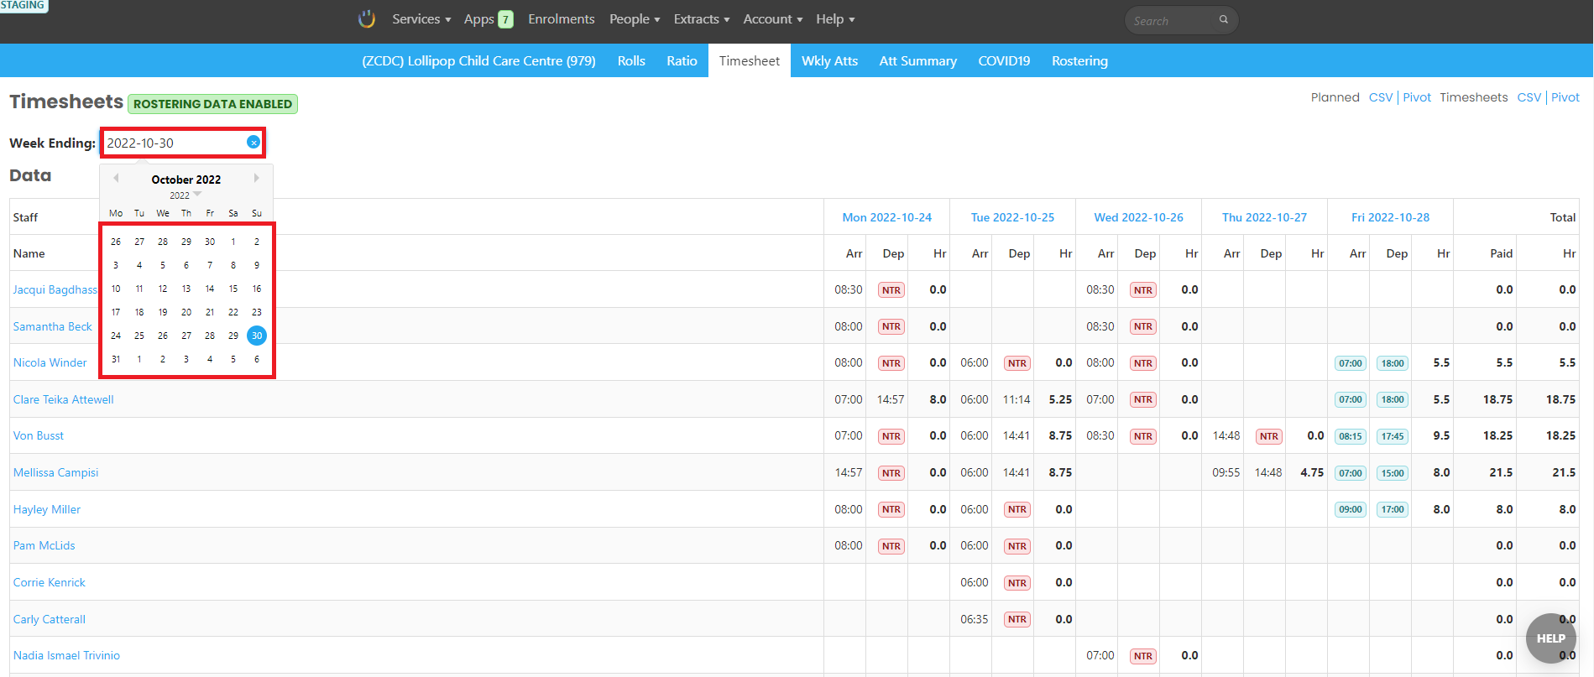1594x677 pixels.
Task: Open the COVID19 tab
Action: pyautogui.click(x=1004, y=60)
